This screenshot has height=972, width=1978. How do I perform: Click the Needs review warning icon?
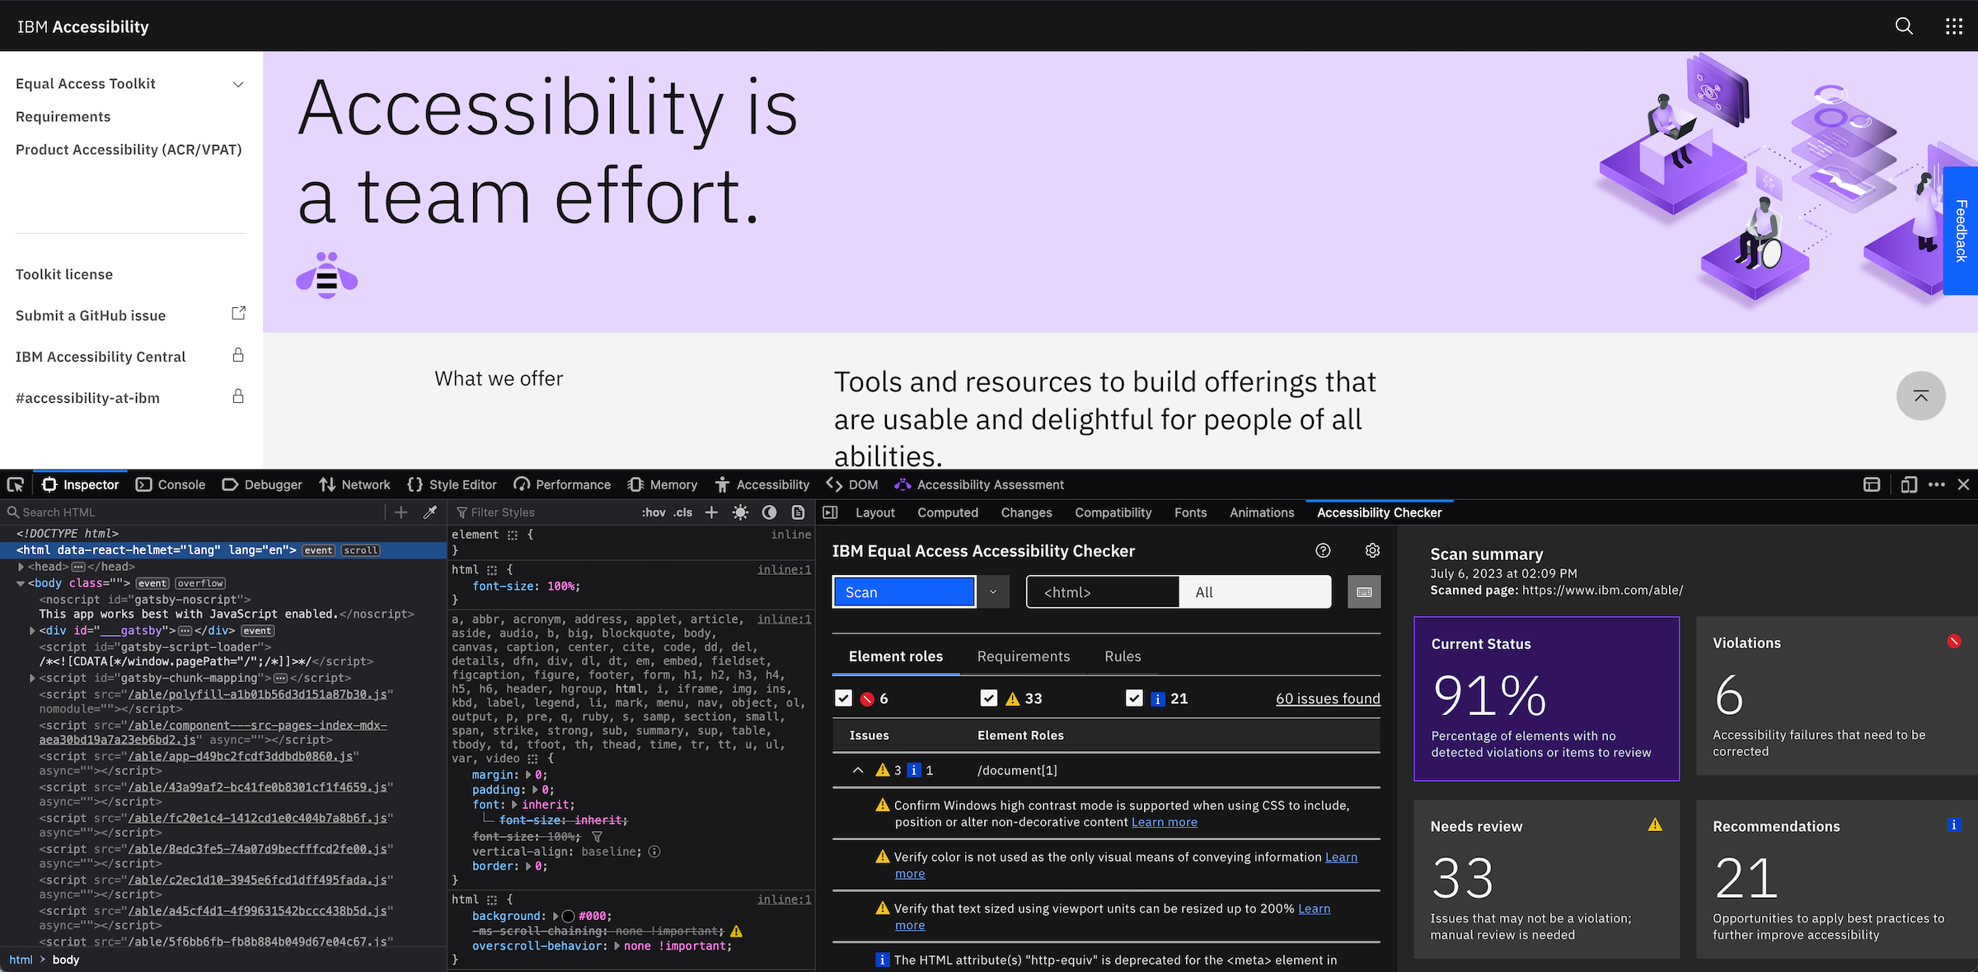tap(1655, 824)
